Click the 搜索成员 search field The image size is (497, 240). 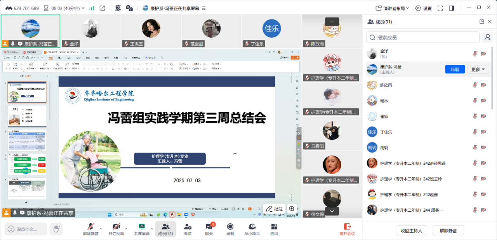pyautogui.click(x=423, y=37)
